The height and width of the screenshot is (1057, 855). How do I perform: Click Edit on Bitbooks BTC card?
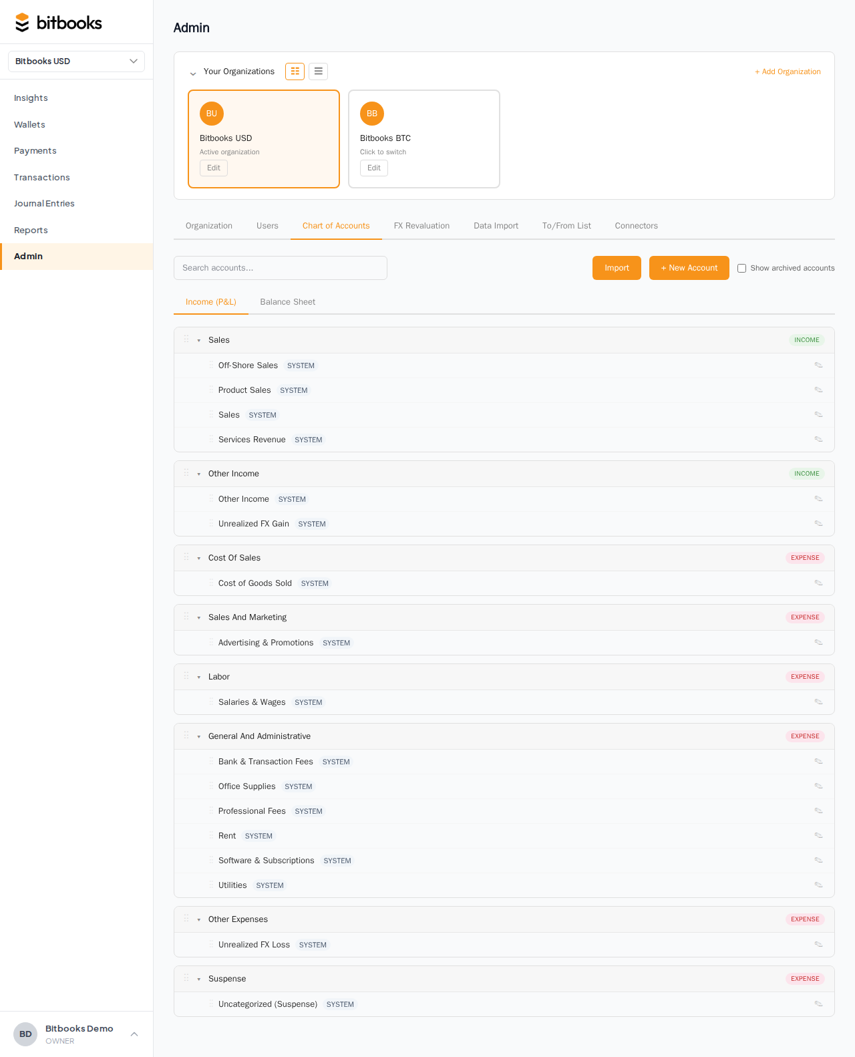(374, 168)
